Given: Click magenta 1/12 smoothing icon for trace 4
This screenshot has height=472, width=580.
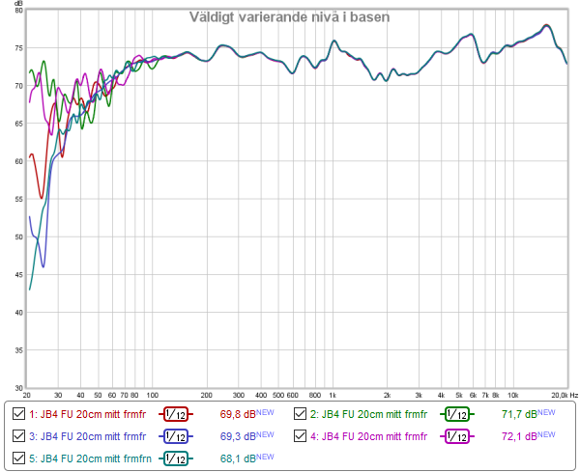Looking at the screenshot, I should coord(456,436).
